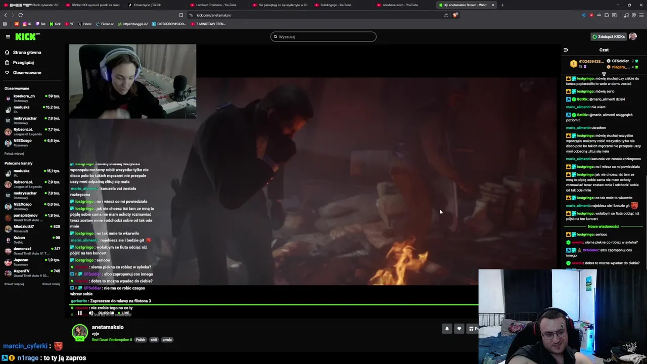Open IG bookmark
Viewport: 647px width, 364px height.
coord(27,24)
